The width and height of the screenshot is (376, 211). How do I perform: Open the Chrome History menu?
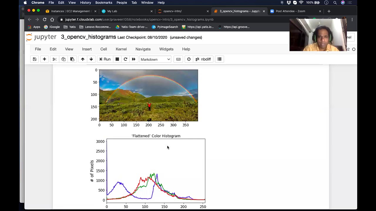coord(85,3)
